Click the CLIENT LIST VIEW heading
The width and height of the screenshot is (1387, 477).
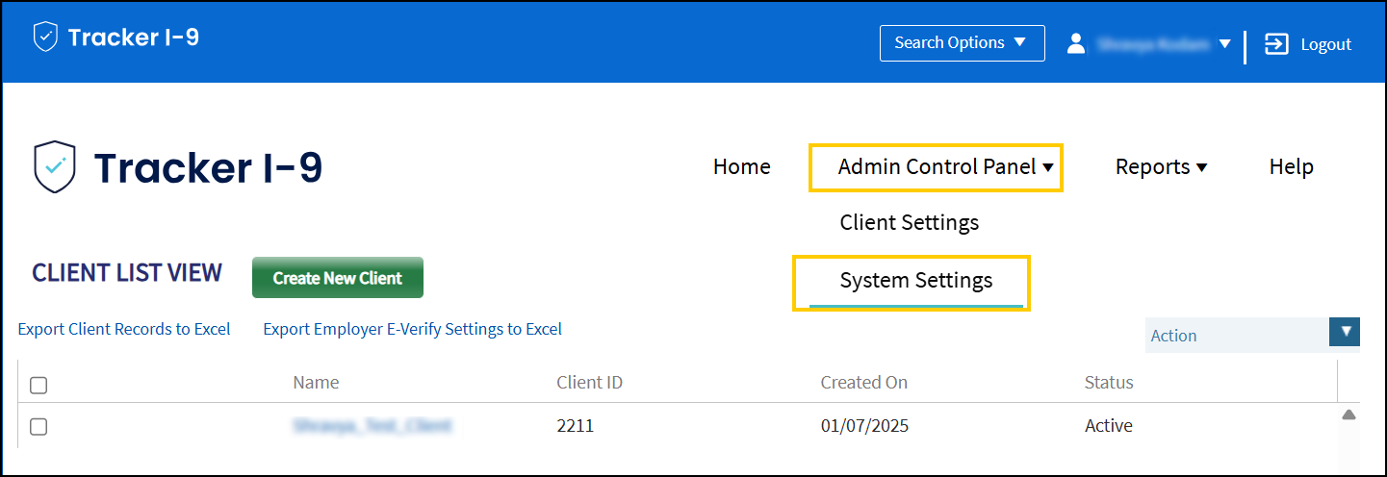[127, 273]
